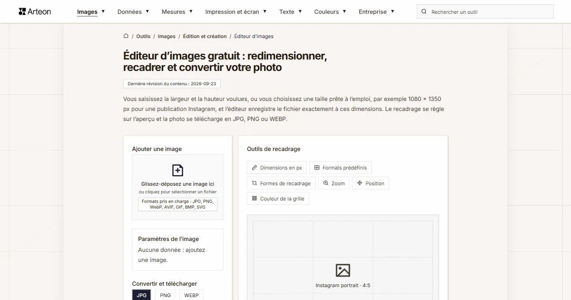Go to Outils in breadcrumb
This screenshot has height=300, width=571.
pyautogui.click(x=143, y=36)
